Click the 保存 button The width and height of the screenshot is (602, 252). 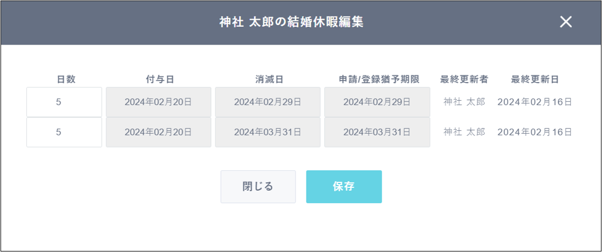tap(344, 187)
